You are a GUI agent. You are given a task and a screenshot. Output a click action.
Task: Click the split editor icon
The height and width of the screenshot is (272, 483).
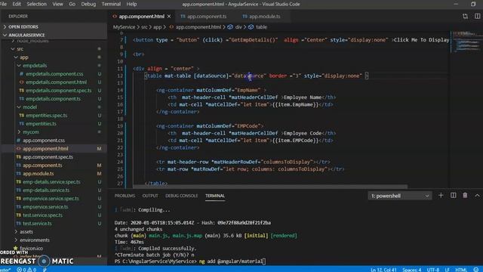click(477, 17)
